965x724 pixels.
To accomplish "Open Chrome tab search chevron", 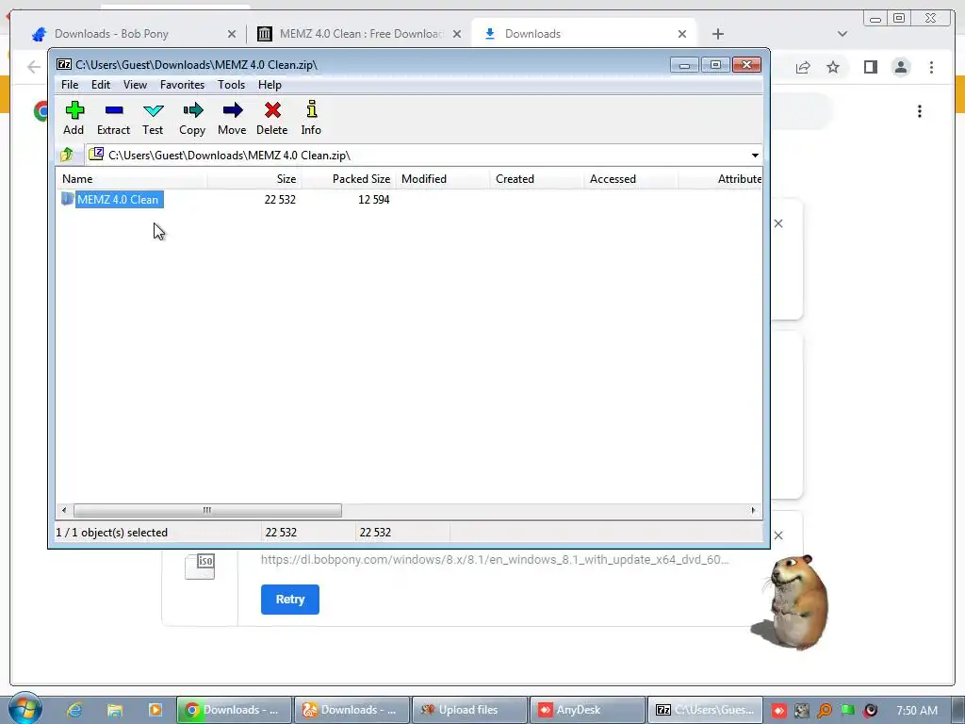I will [842, 34].
